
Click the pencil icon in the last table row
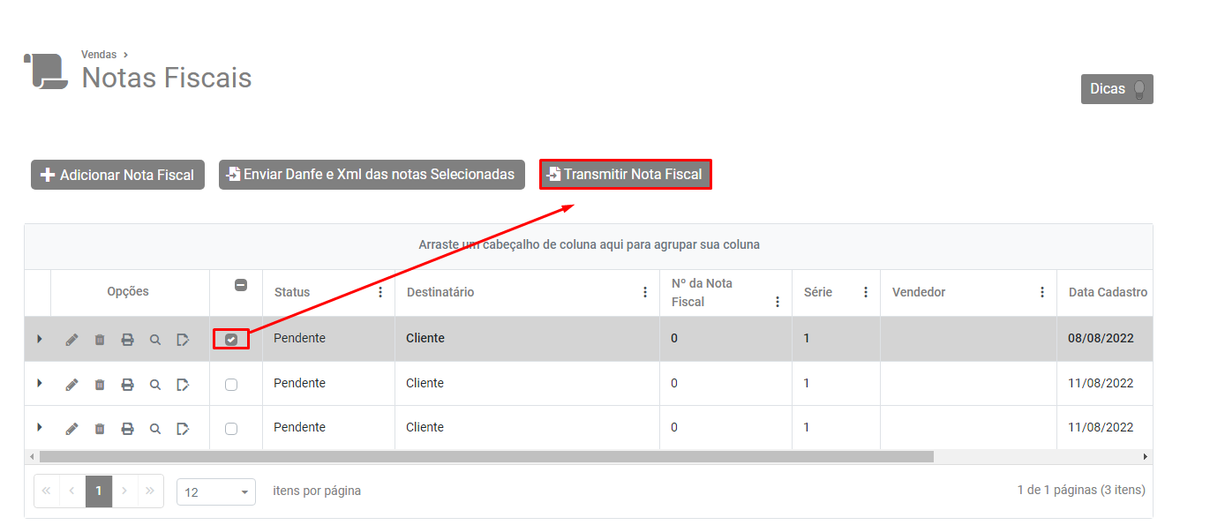[x=71, y=429]
